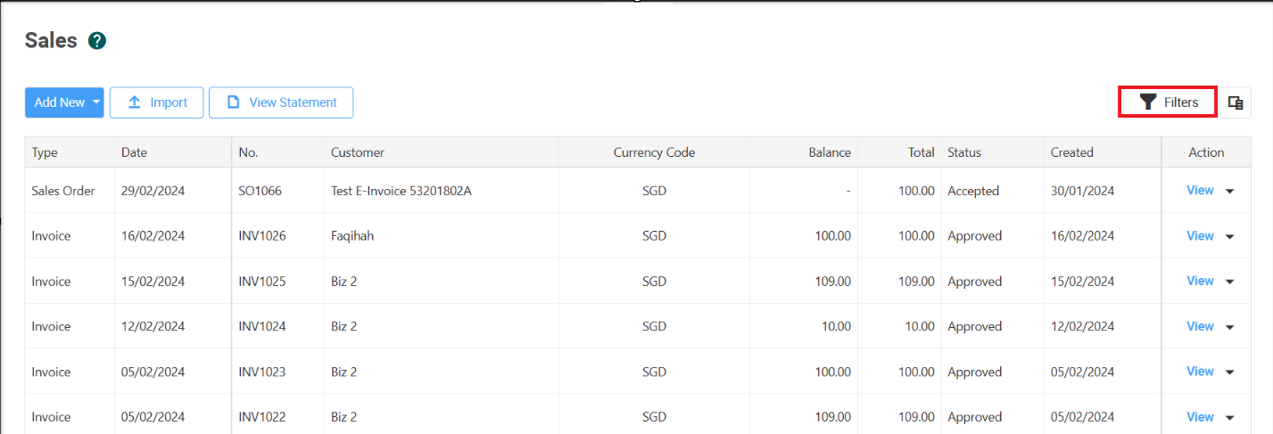Expand action dropdown arrow for SO1066 row
The height and width of the screenshot is (434, 1273).
coord(1230,191)
